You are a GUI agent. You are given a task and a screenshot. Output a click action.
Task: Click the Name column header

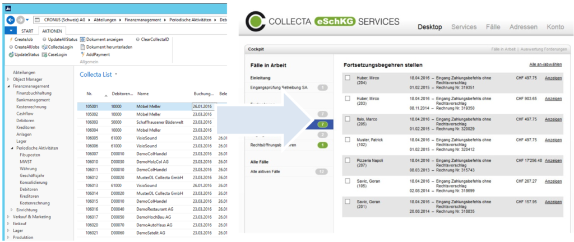(143, 94)
